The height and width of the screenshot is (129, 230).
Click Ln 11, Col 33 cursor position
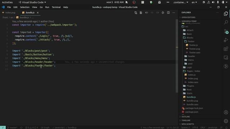point(172,128)
